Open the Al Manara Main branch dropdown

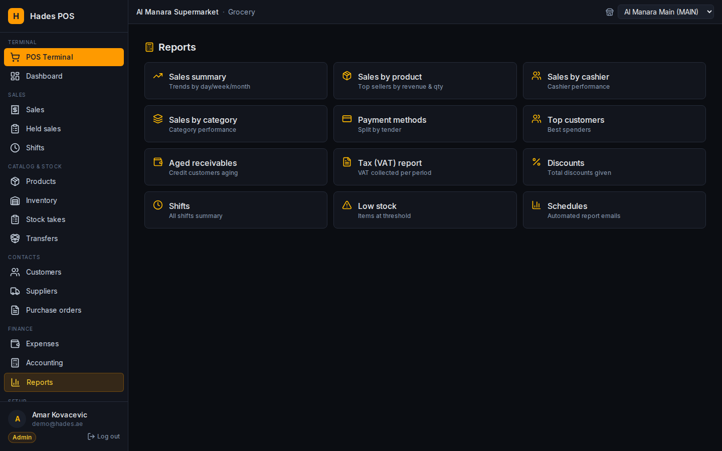666,12
